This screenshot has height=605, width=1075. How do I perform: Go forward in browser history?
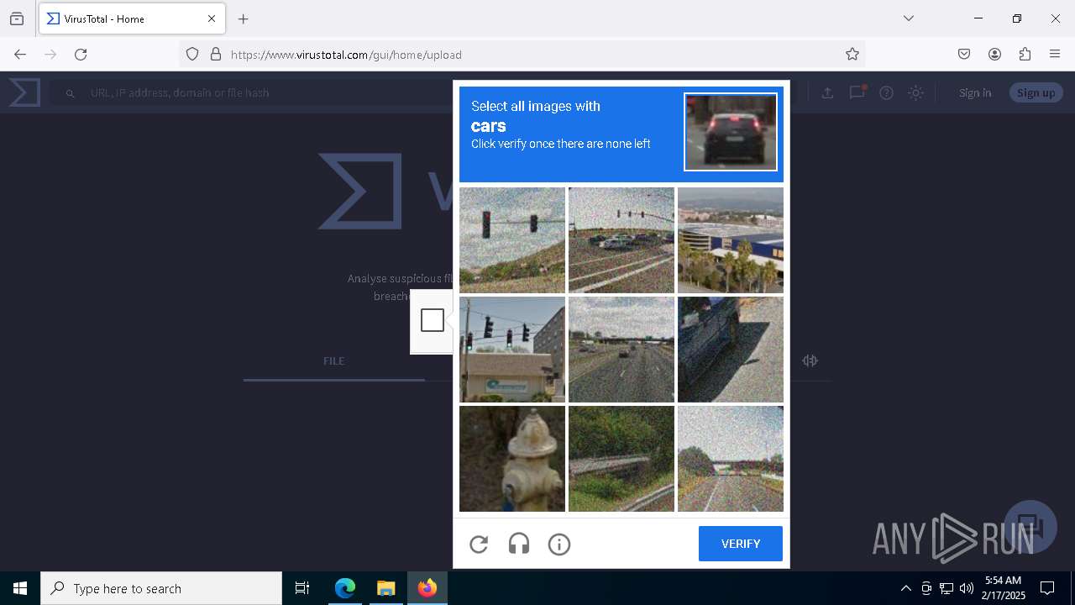[x=50, y=55]
